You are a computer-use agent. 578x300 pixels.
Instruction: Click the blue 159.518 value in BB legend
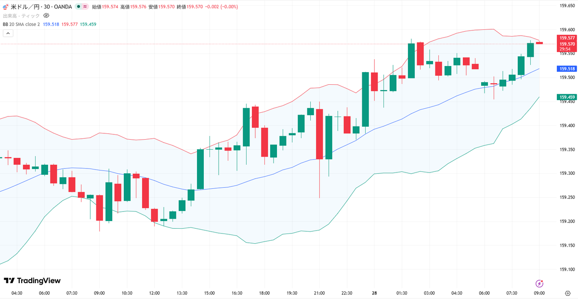pyautogui.click(x=51, y=24)
